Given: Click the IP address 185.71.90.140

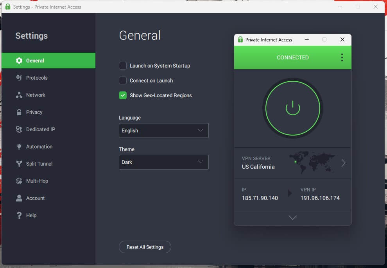Looking at the screenshot, I should pos(260,198).
